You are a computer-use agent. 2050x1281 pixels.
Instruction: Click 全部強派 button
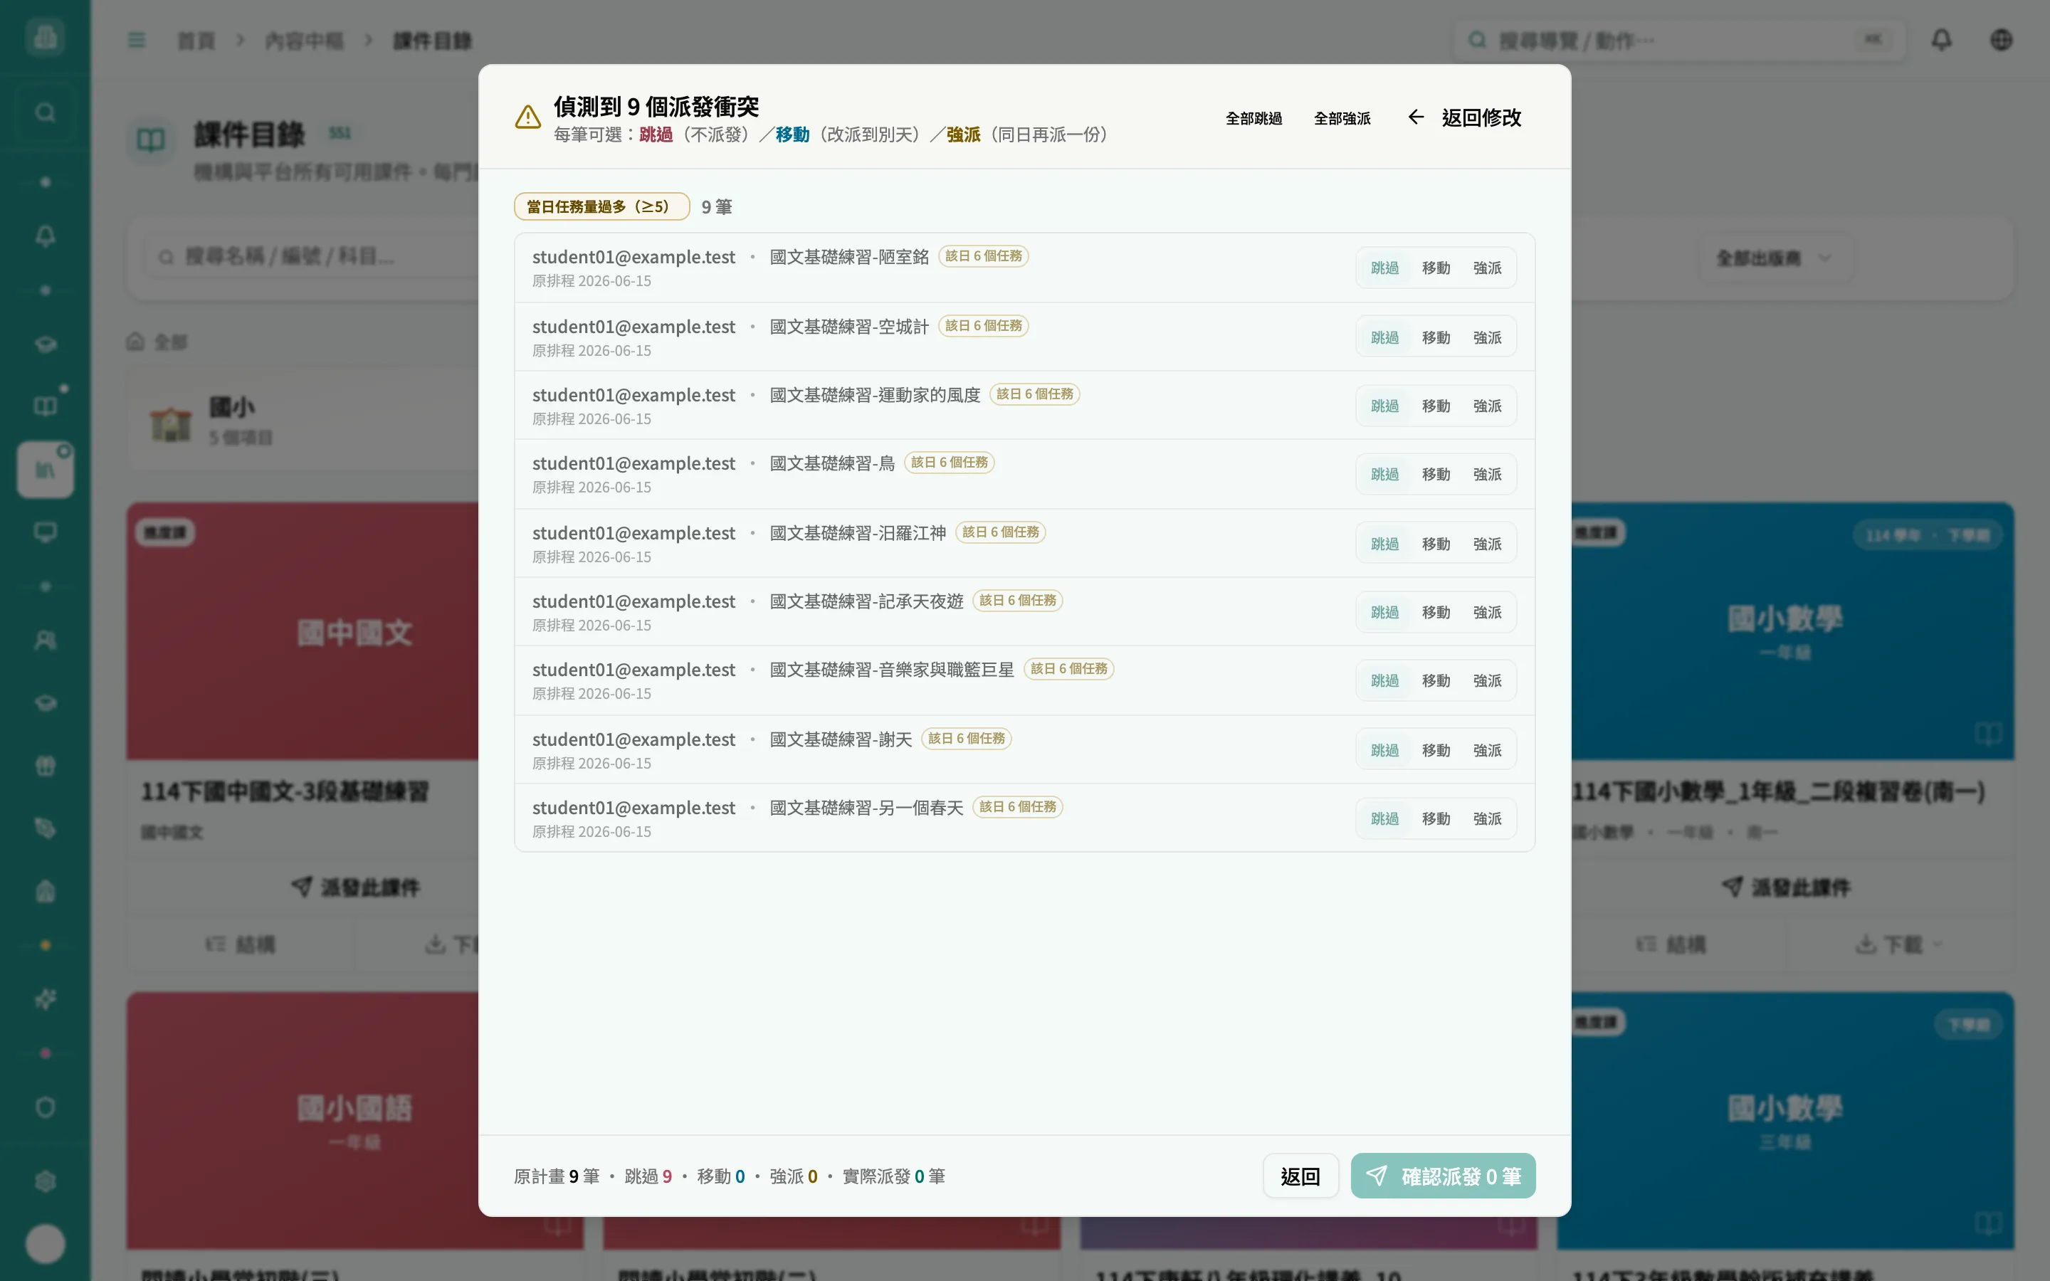(x=1342, y=117)
